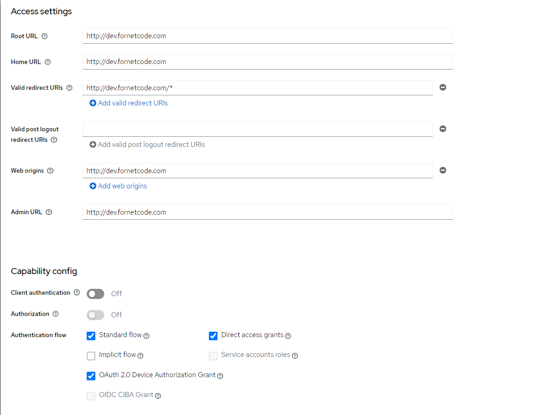
Task: Show help for Admin URL field
Action: click(x=49, y=212)
